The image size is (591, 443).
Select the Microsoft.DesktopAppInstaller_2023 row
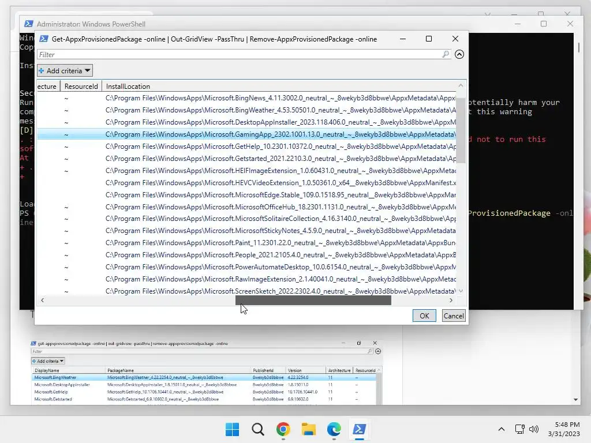[246, 122]
